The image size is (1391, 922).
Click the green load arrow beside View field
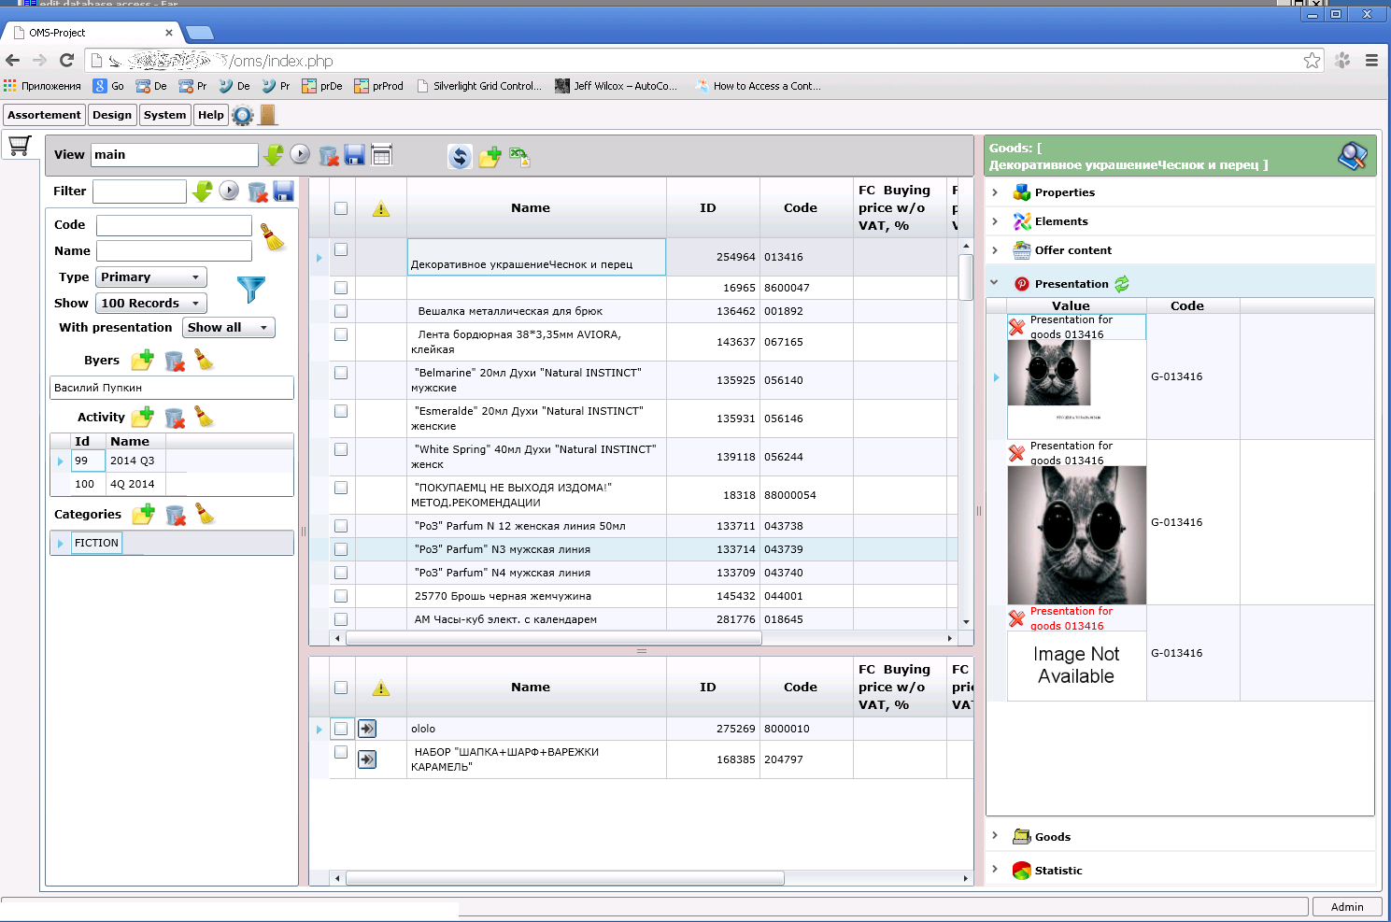274,155
